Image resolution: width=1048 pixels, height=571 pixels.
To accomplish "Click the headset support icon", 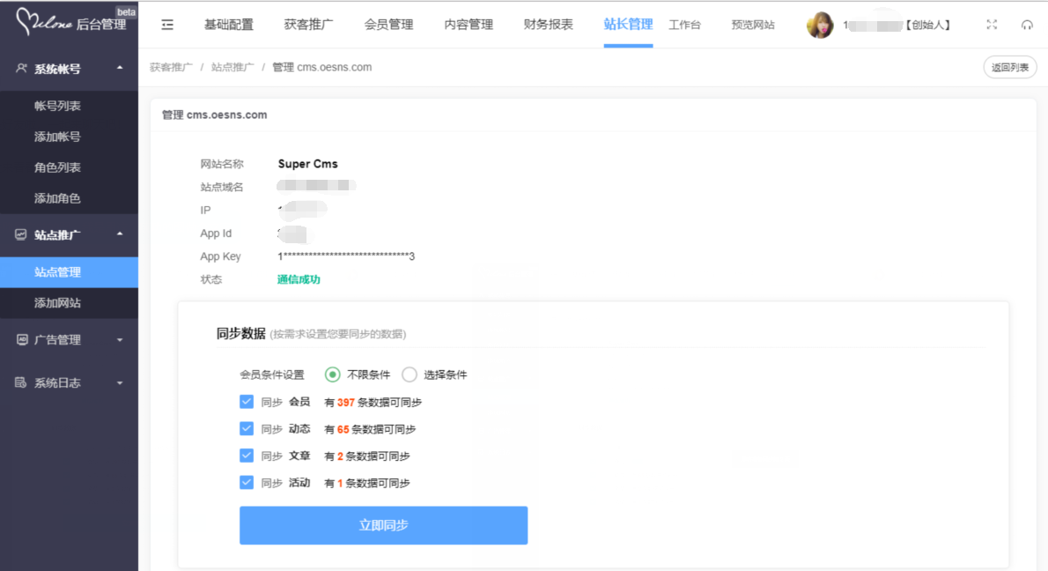I will tap(1027, 25).
